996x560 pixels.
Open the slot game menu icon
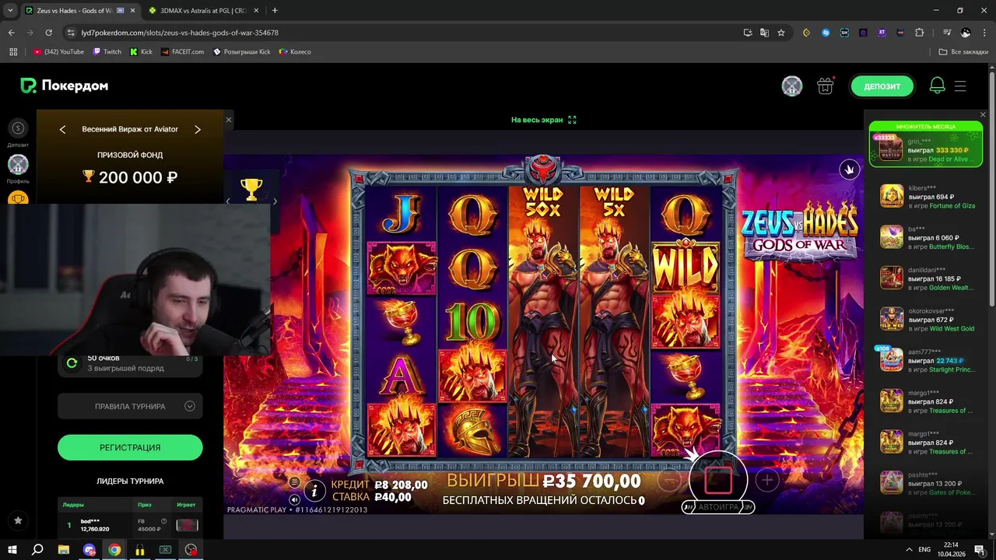[294, 483]
